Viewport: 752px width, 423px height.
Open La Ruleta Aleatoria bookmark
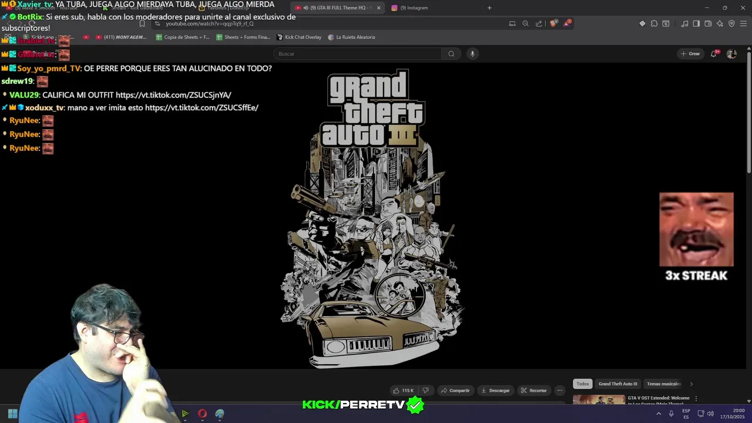pyautogui.click(x=351, y=37)
